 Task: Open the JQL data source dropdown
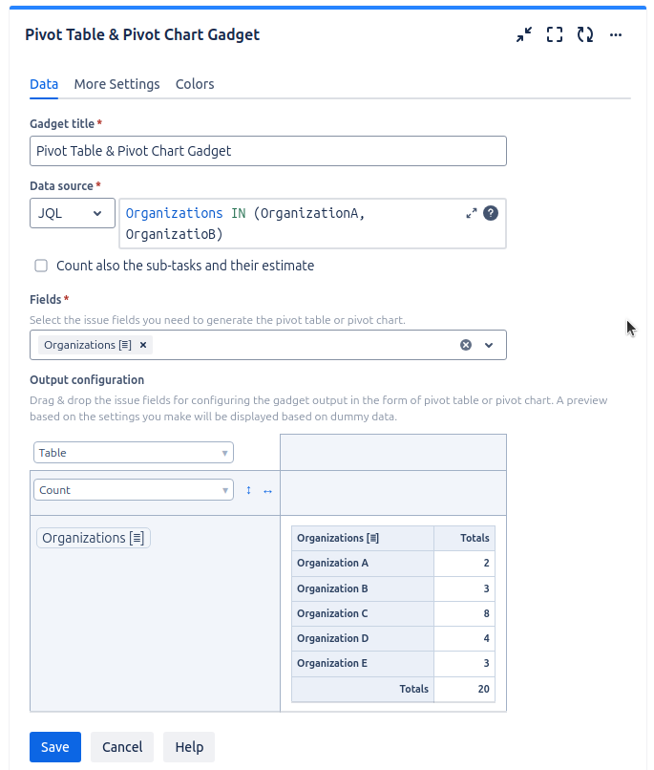[x=72, y=213]
